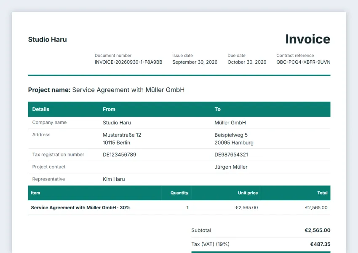The height and width of the screenshot is (253, 358).
Task: Click the 'Contract reference' label
Action: coord(295,55)
